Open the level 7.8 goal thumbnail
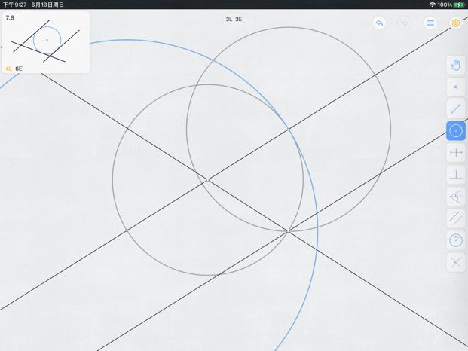The height and width of the screenshot is (351, 468). coord(46,42)
